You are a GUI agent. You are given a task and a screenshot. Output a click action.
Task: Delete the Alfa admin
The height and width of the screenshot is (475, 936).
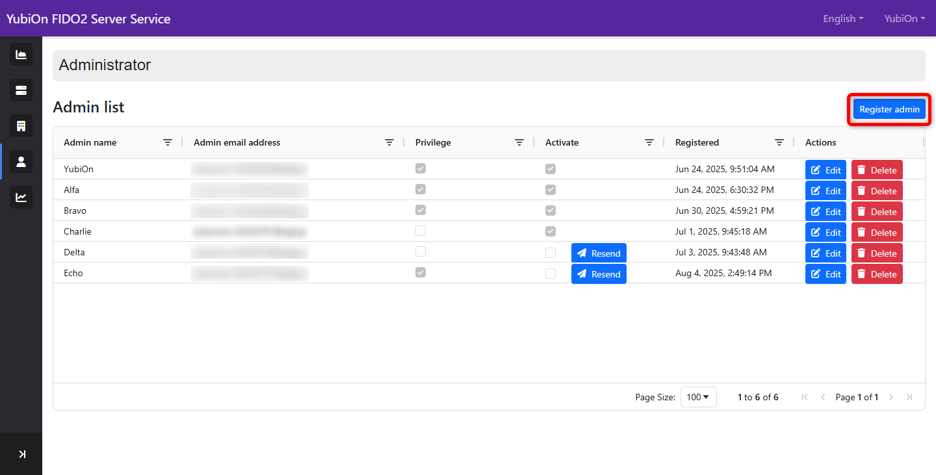(877, 191)
